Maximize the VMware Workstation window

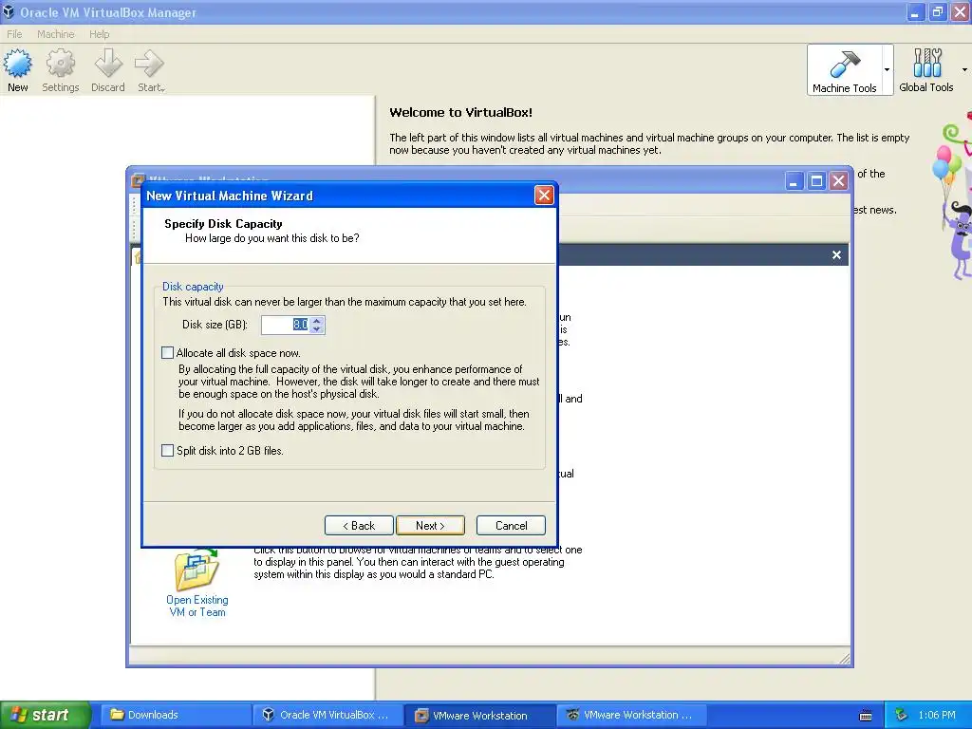(816, 181)
